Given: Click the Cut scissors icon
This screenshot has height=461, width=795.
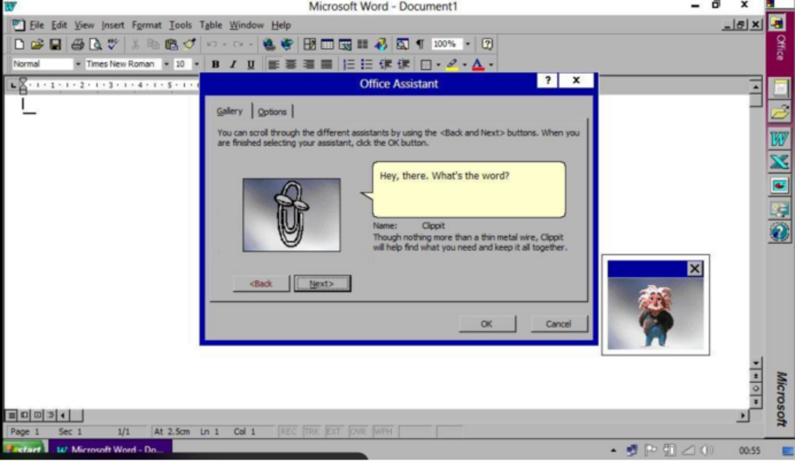Looking at the screenshot, I should [x=135, y=44].
